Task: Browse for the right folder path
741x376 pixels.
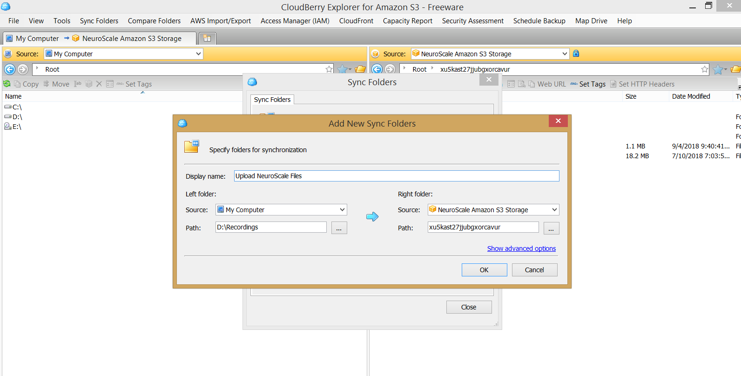Action: tap(551, 228)
